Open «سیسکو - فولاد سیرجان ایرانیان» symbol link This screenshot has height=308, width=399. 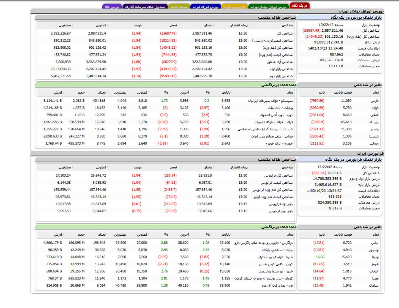pos(270,101)
